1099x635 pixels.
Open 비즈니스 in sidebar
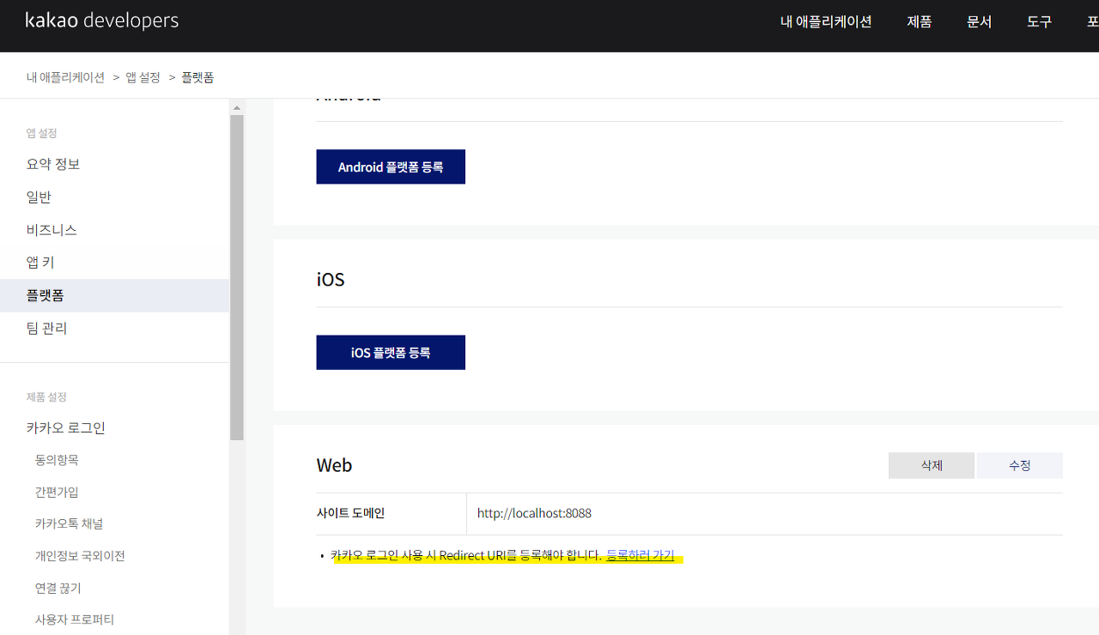(52, 230)
